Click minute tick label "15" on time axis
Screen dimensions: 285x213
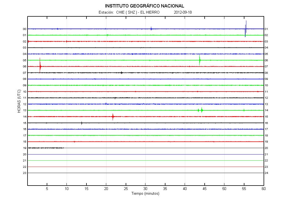coord(86,189)
